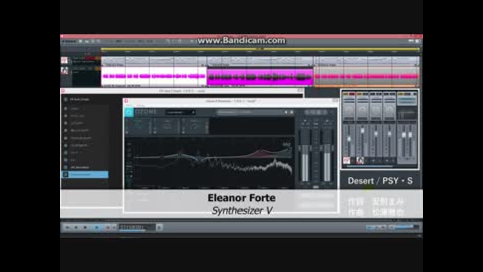
Task: Click mixer channel 2 artwork thumbnail
Action: click(360, 160)
